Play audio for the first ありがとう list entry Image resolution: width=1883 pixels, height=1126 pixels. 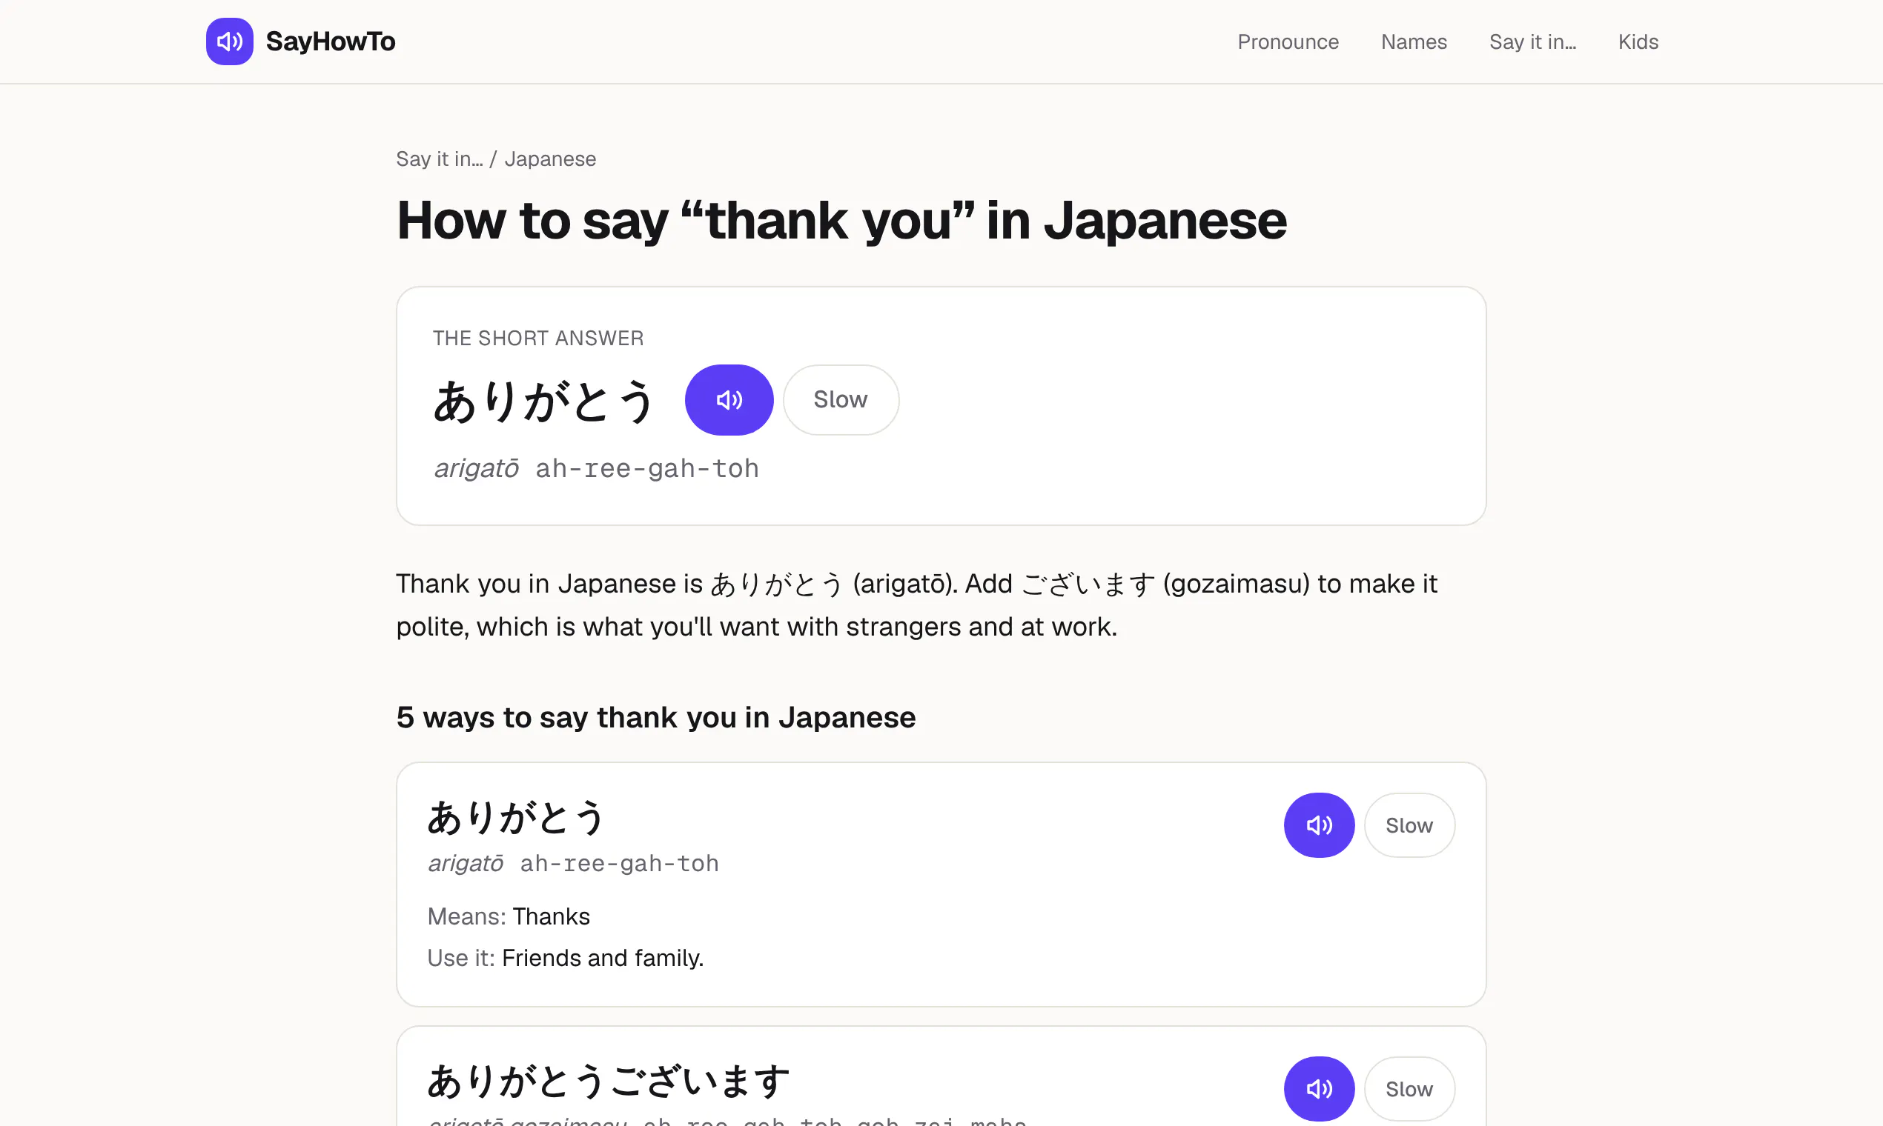[1319, 825]
